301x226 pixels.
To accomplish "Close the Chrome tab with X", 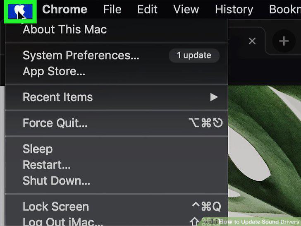I will coord(252,41).
